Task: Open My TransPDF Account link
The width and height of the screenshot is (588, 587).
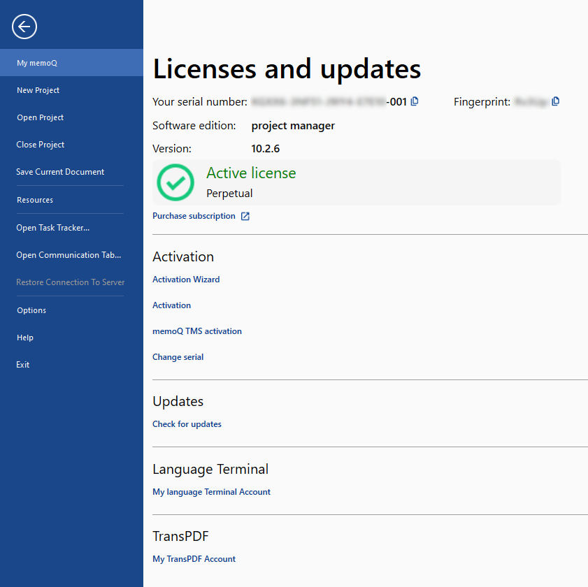Action: [x=194, y=559]
